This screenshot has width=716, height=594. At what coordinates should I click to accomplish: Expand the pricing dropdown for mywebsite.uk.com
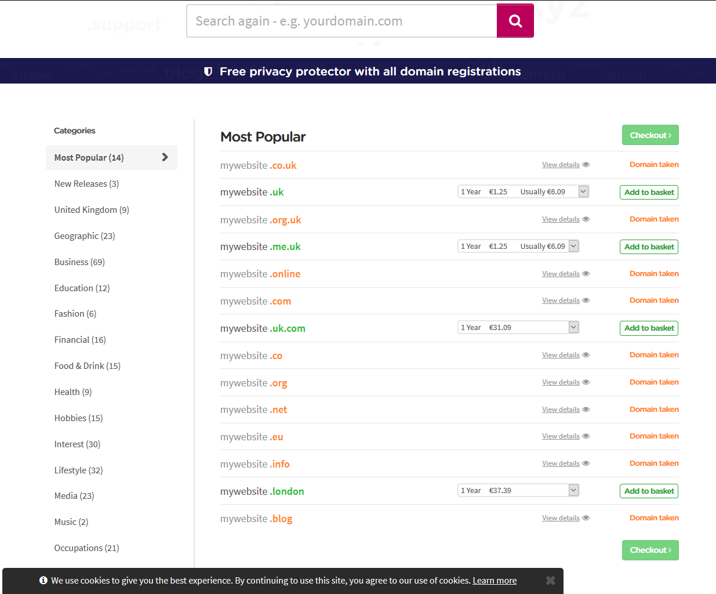coord(573,327)
